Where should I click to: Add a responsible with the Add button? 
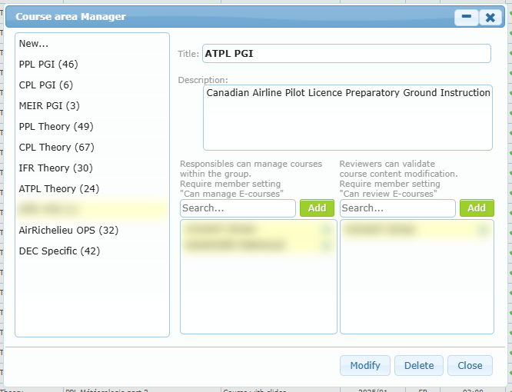pos(317,208)
